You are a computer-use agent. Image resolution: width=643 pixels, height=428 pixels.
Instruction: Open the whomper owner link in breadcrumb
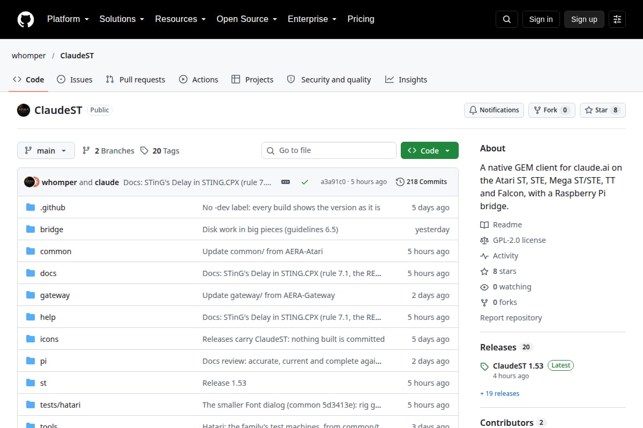(29, 56)
